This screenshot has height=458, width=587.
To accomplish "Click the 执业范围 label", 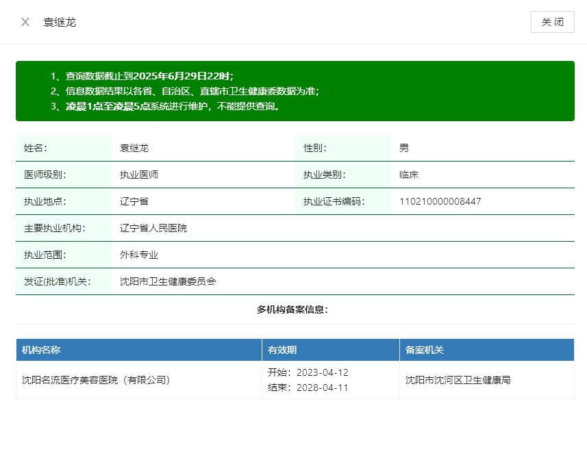I will pyautogui.click(x=45, y=255).
